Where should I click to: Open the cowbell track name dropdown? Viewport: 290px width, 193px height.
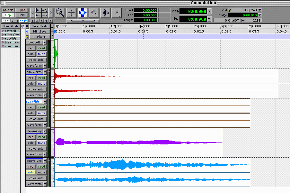[x=45, y=42]
